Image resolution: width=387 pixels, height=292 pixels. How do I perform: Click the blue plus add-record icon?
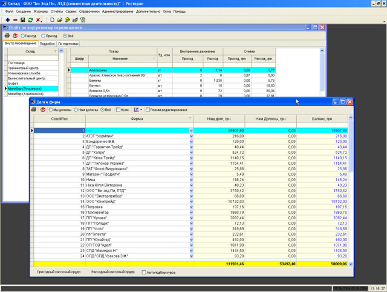click(x=7, y=20)
